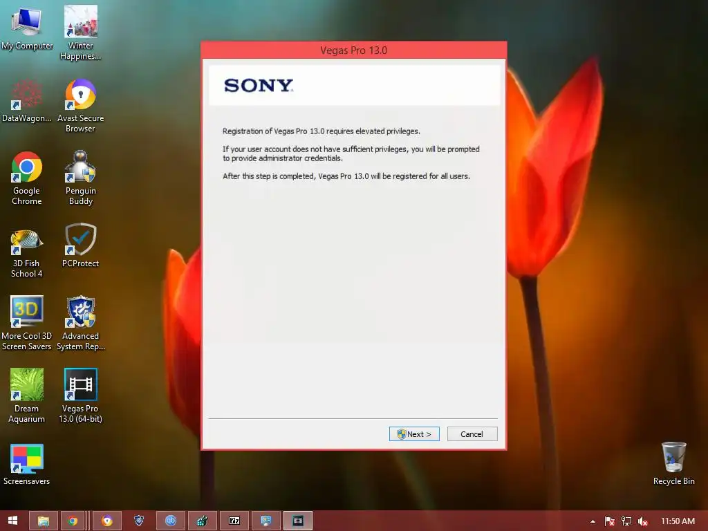
Task: Open Google Chrome from the taskbar
Action: 72,521
